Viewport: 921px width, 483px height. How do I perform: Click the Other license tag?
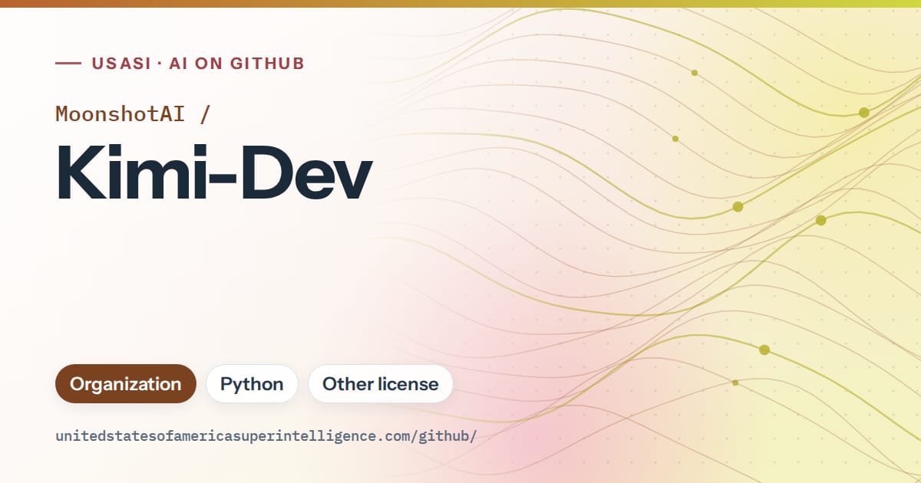pyautogui.click(x=381, y=383)
